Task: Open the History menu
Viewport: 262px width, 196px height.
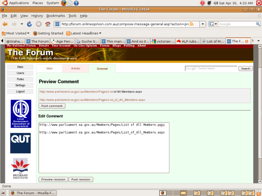Action: pyautogui.click(x=37, y=16)
